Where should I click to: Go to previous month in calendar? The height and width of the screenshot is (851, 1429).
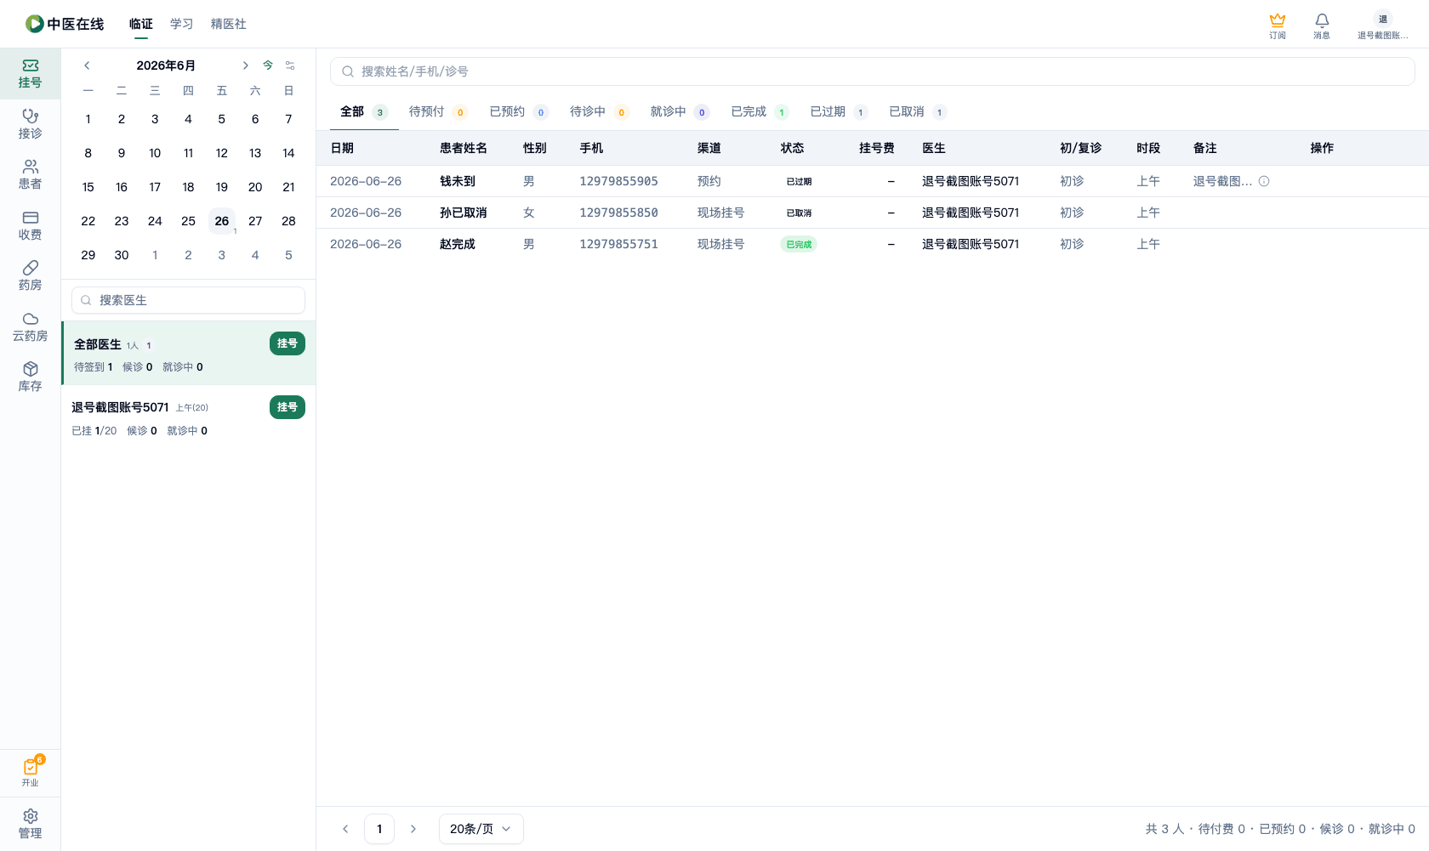click(x=87, y=65)
